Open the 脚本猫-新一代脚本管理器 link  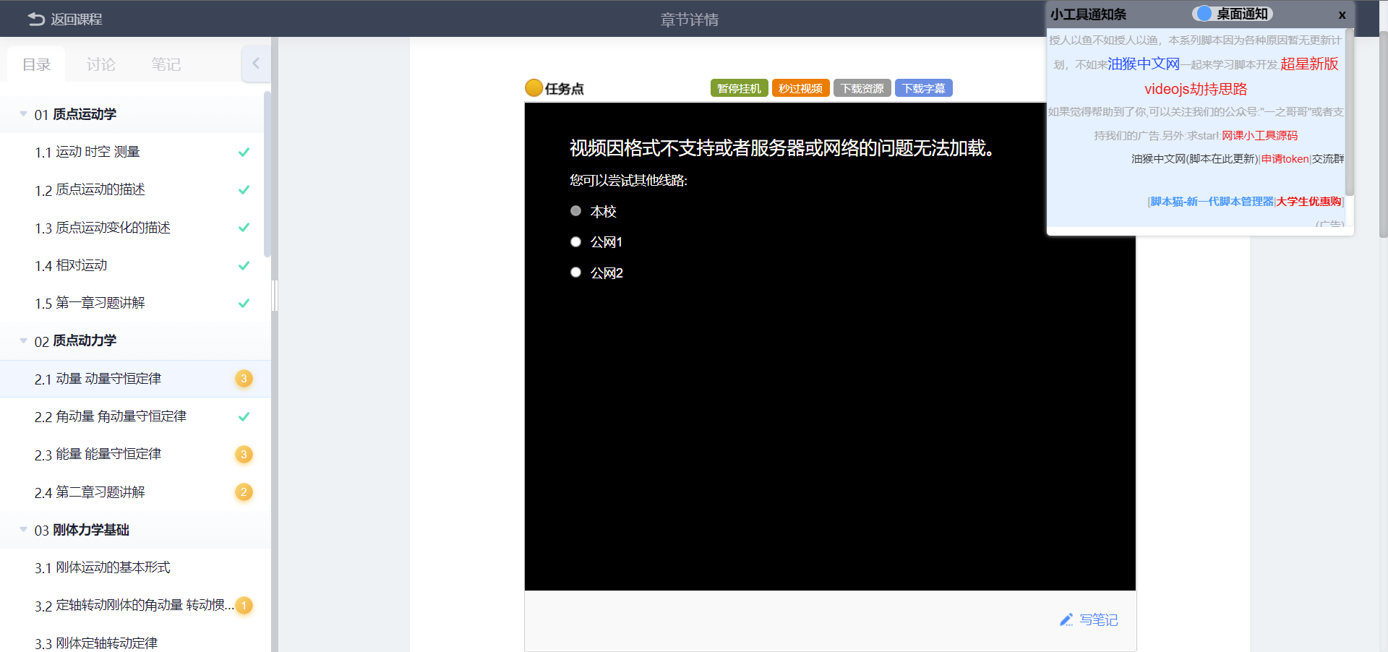(x=1212, y=202)
